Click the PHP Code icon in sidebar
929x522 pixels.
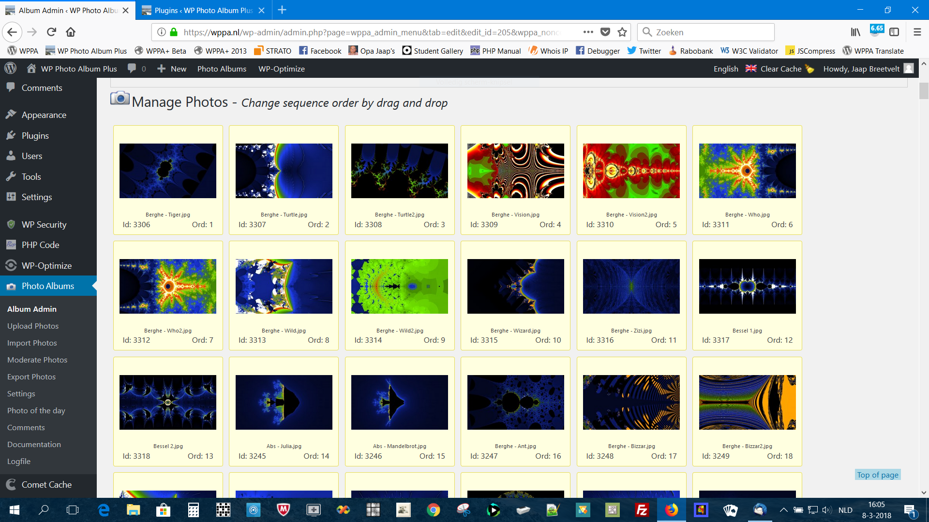coord(11,245)
